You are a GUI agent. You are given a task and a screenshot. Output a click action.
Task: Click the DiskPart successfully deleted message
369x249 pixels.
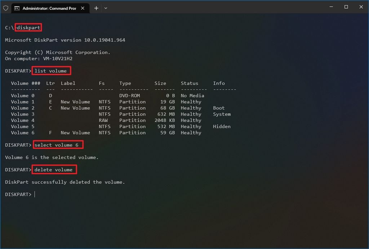[65, 182]
